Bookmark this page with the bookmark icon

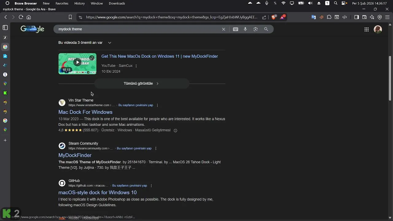click(70, 17)
